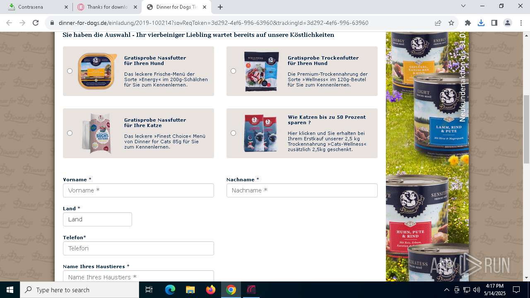Click the Huhn, Pute & Rind can in sidebar ad

tap(418, 215)
